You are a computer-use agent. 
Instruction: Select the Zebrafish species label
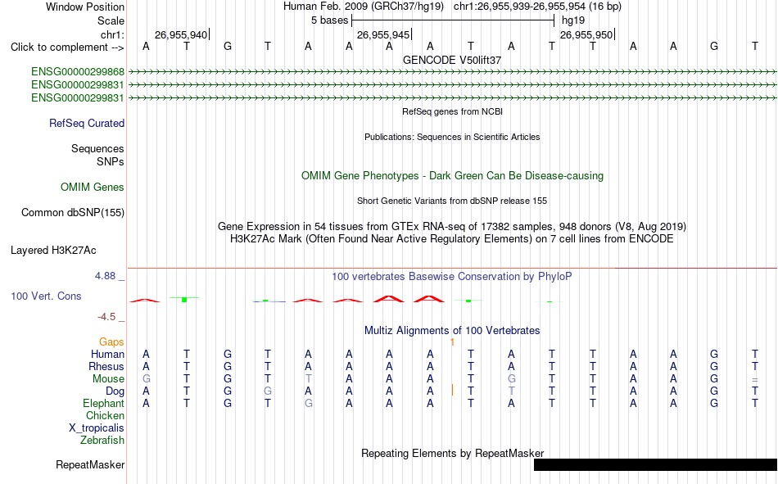tap(102, 440)
